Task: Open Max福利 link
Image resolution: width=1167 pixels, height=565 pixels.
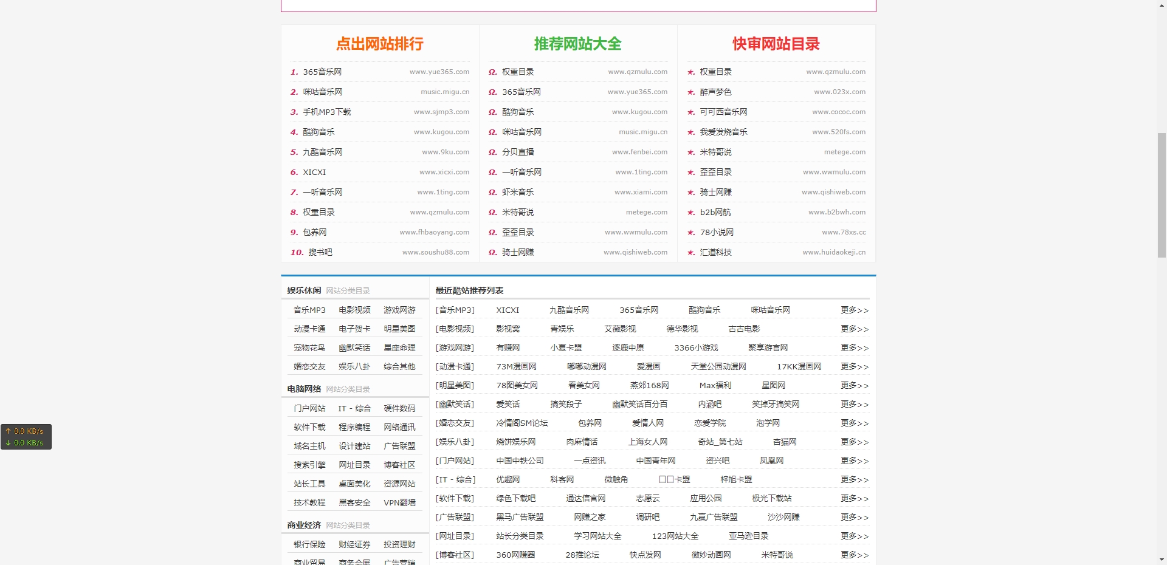Action: [x=715, y=385]
